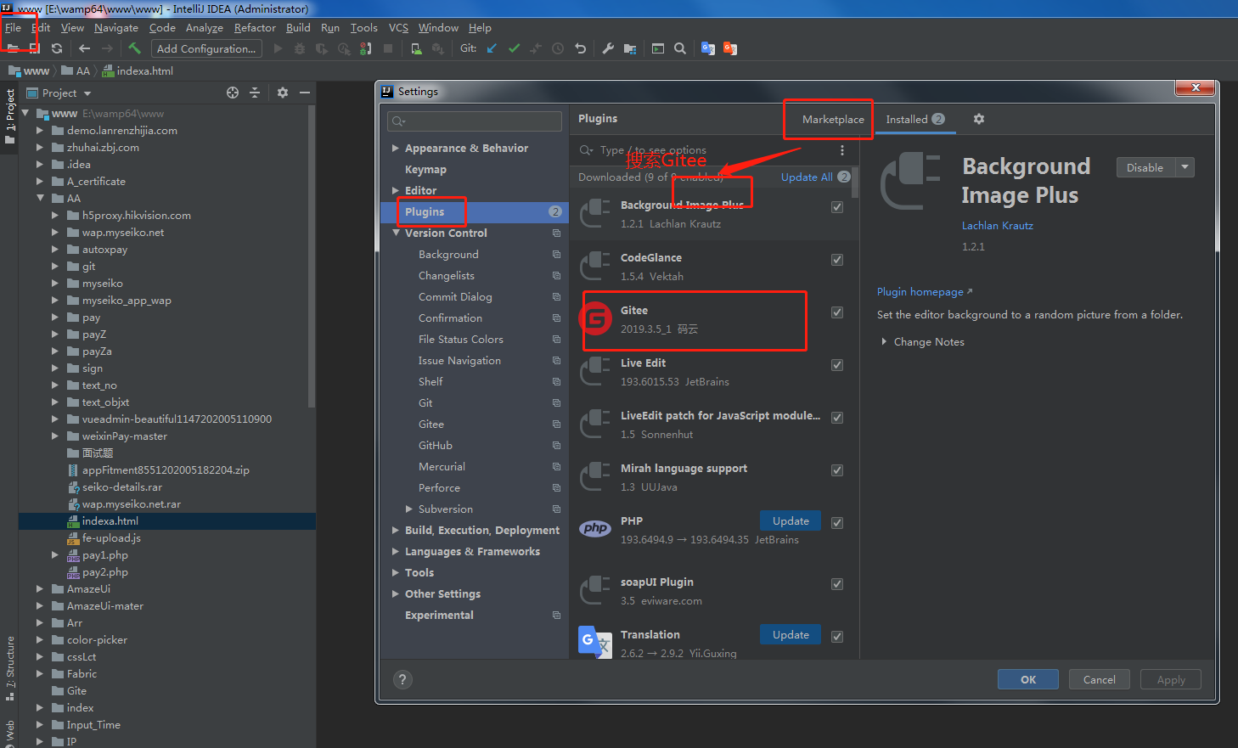The height and width of the screenshot is (748, 1238).
Task: Open the Disable dropdown arrow for Background Image Plus
Action: (1186, 167)
